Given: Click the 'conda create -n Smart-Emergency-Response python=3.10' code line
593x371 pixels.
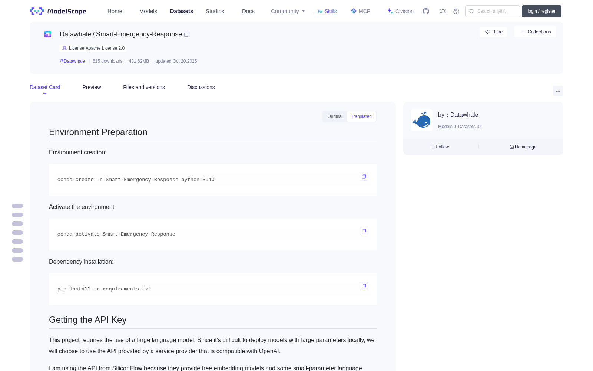Looking at the screenshot, I should 136,180.
